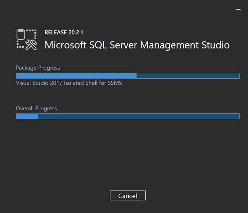This screenshot has height=213, width=248.
Task: Click the Overall Progress label
Action: pyautogui.click(x=36, y=108)
